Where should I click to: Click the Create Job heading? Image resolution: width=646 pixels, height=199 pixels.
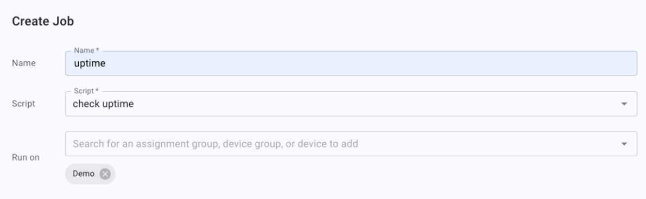43,21
